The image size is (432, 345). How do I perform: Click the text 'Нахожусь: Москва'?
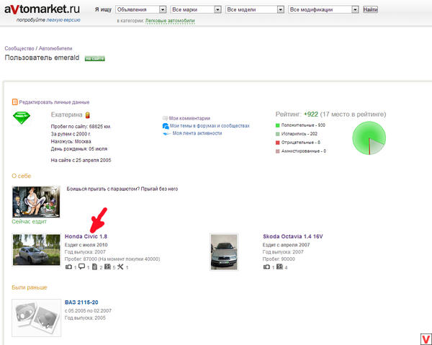pos(71,141)
